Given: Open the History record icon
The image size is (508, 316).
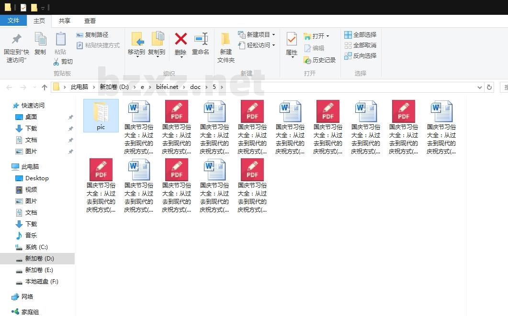Looking at the screenshot, I should point(307,60).
